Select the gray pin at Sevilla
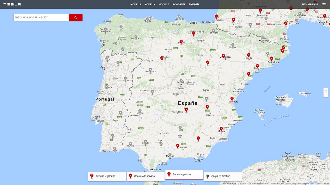Image resolution: width=330 pixels, height=185 pixels. 145,142
